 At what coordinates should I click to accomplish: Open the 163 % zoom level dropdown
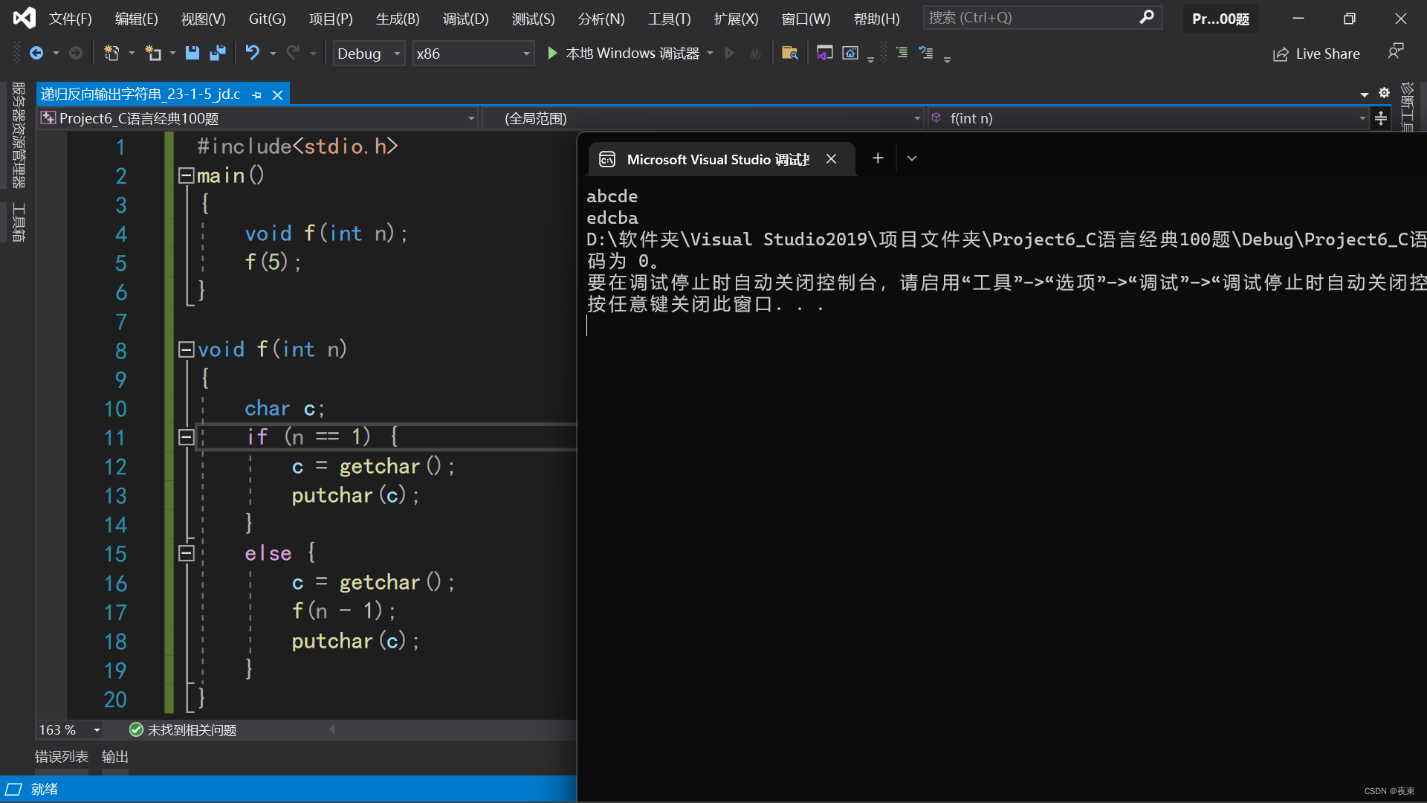point(97,730)
